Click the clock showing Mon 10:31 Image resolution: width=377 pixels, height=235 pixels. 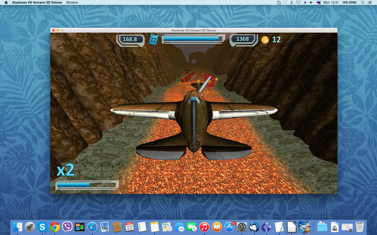click(x=331, y=2)
